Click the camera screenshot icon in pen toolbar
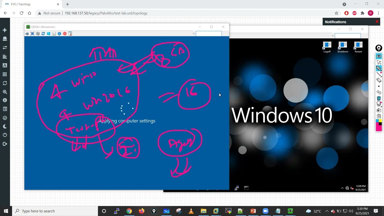Image resolution: width=384 pixels, height=216 pixels. 379,110
